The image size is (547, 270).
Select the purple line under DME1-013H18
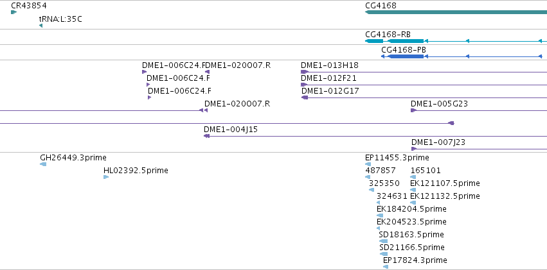424,72
